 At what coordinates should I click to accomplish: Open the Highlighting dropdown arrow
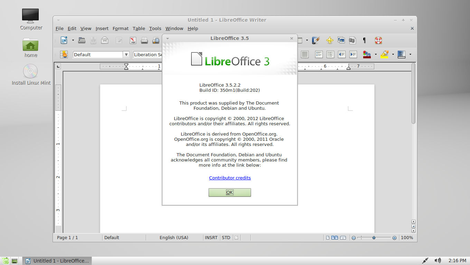click(x=393, y=55)
